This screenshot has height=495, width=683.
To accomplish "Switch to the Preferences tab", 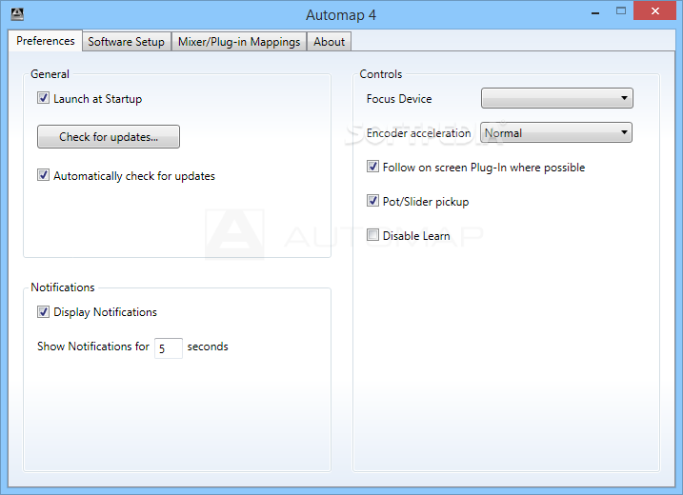I will (x=46, y=41).
